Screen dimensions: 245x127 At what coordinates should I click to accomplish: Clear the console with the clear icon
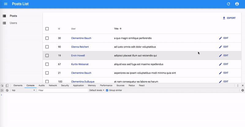7,90
